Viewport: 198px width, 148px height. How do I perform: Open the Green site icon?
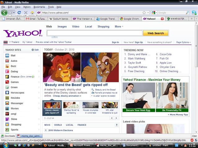click(7, 87)
